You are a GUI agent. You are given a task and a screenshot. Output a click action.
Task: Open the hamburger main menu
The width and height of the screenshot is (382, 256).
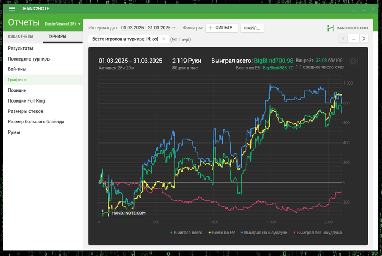tap(11, 9)
